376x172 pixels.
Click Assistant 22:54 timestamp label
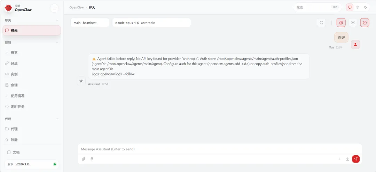(x=98, y=84)
